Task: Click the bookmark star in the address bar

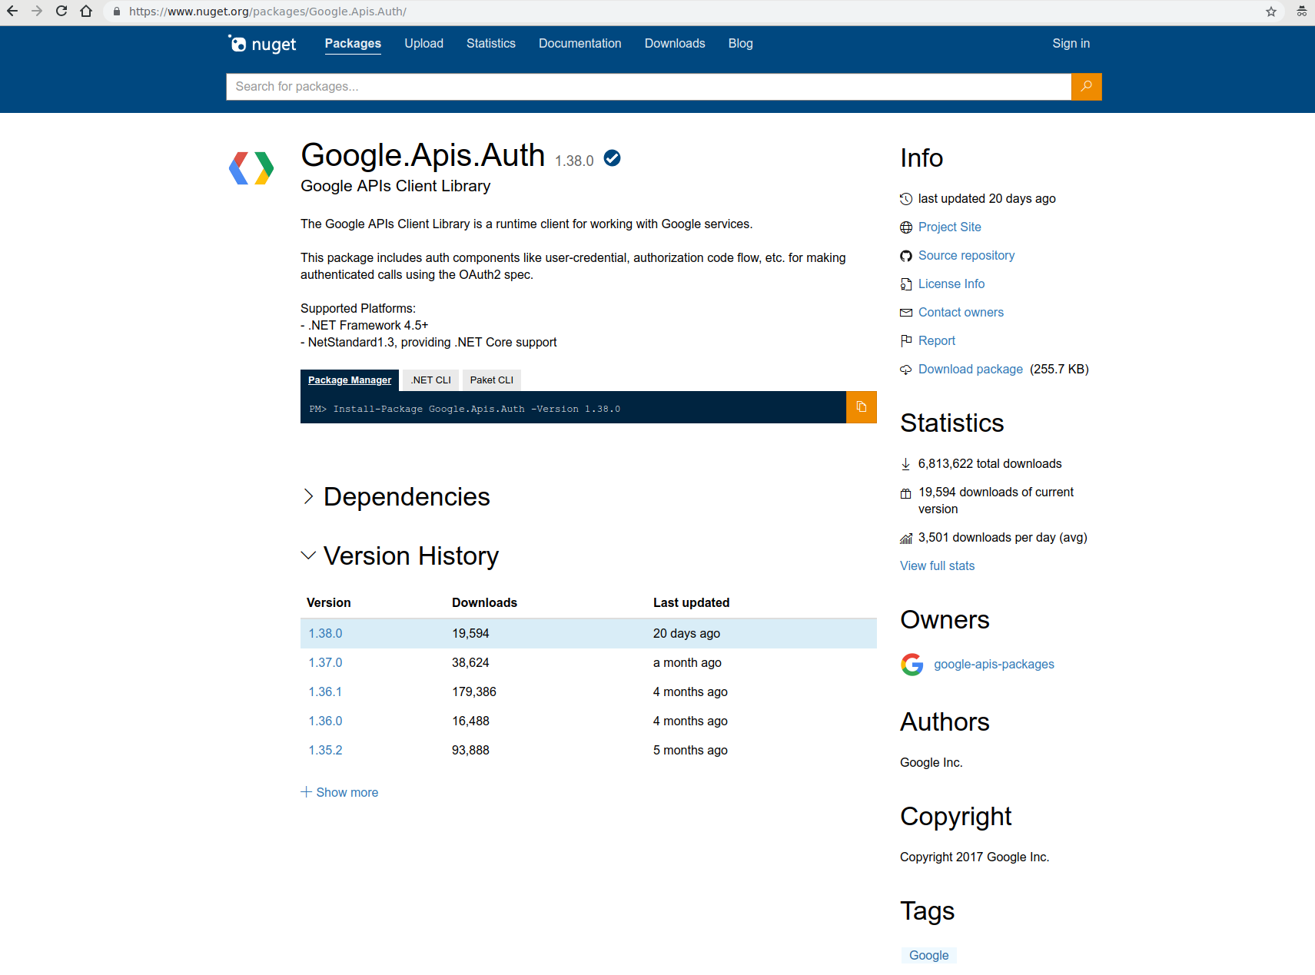Action: pyautogui.click(x=1270, y=12)
